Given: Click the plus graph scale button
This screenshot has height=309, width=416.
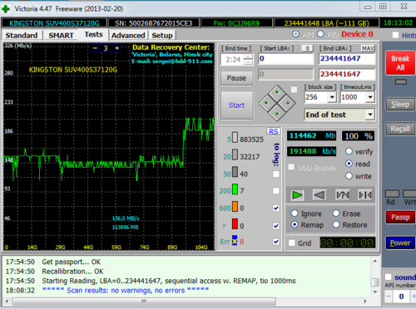Looking at the screenshot, I should [x=117, y=48].
